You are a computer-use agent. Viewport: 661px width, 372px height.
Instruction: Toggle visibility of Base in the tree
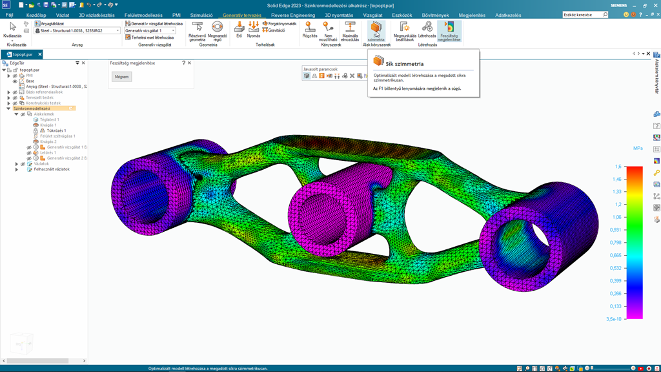(x=15, y=81)
